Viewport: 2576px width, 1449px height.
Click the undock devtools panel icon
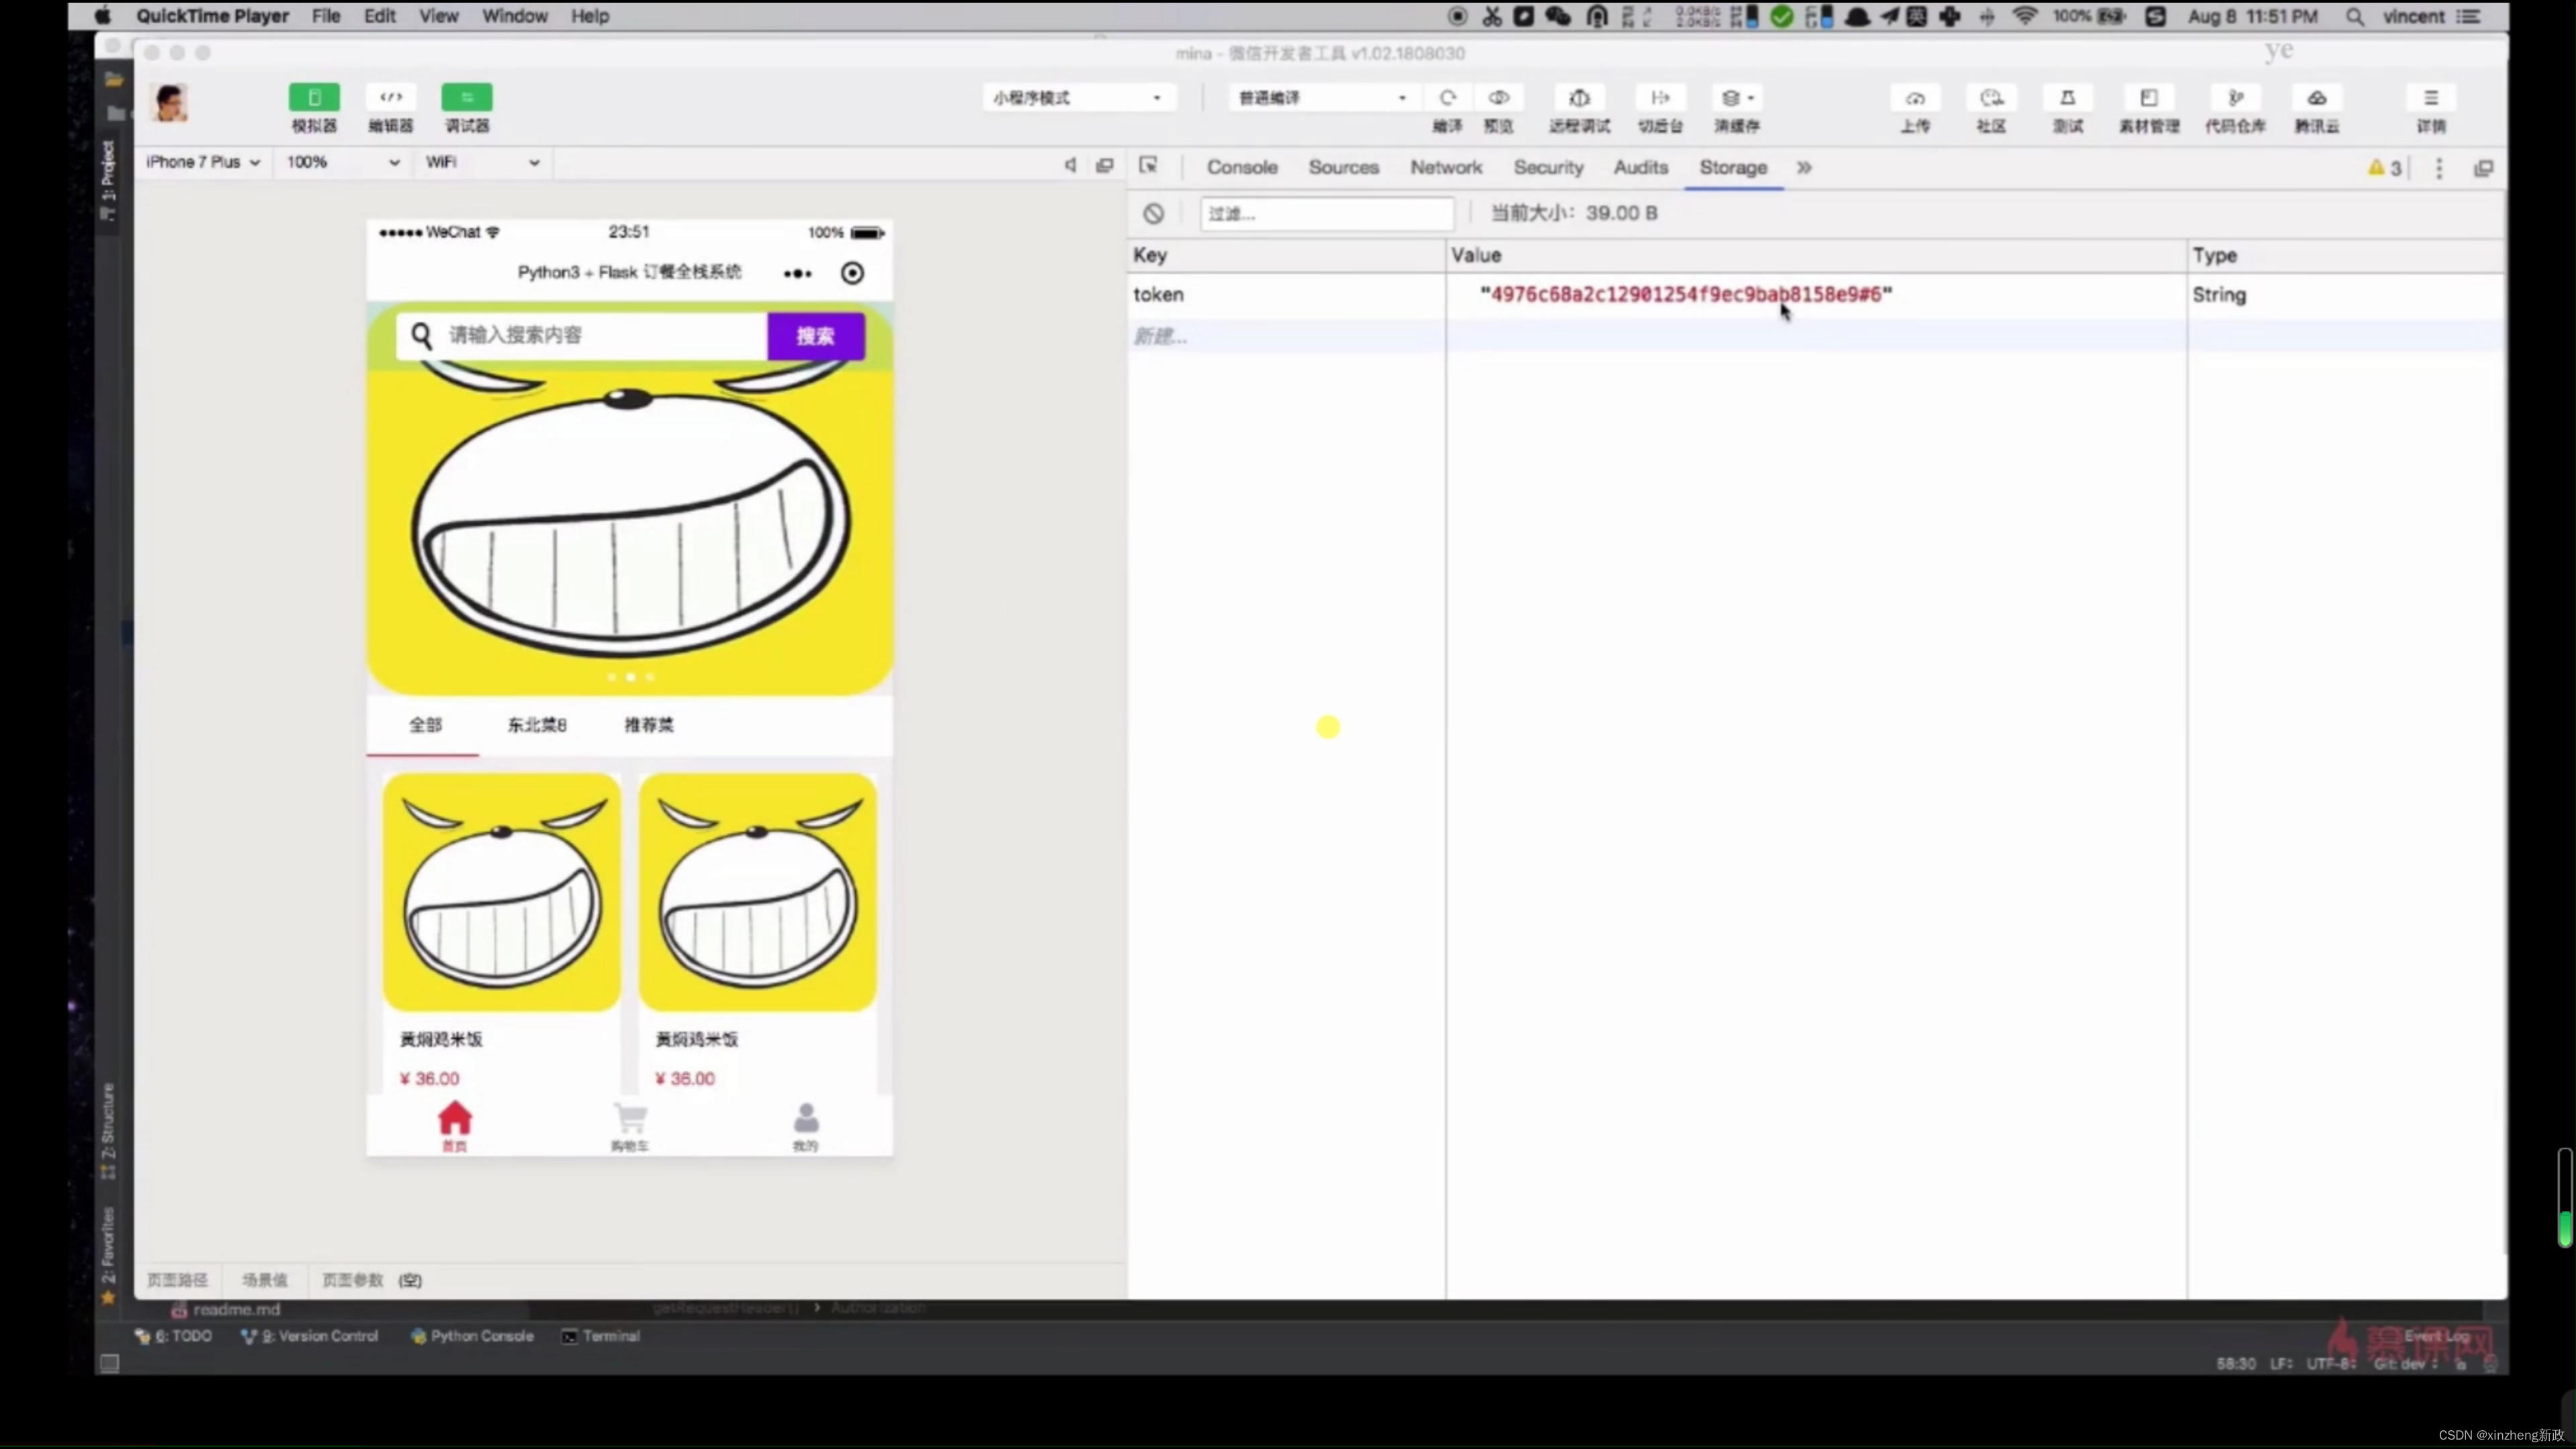(2484, 168)
